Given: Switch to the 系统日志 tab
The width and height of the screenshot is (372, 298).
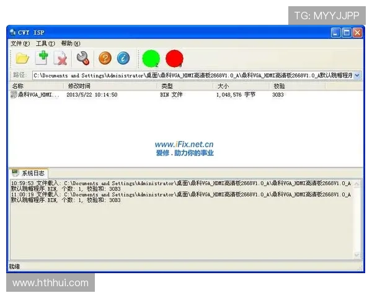Looking at the screenshot, I should tap(30, 173).
